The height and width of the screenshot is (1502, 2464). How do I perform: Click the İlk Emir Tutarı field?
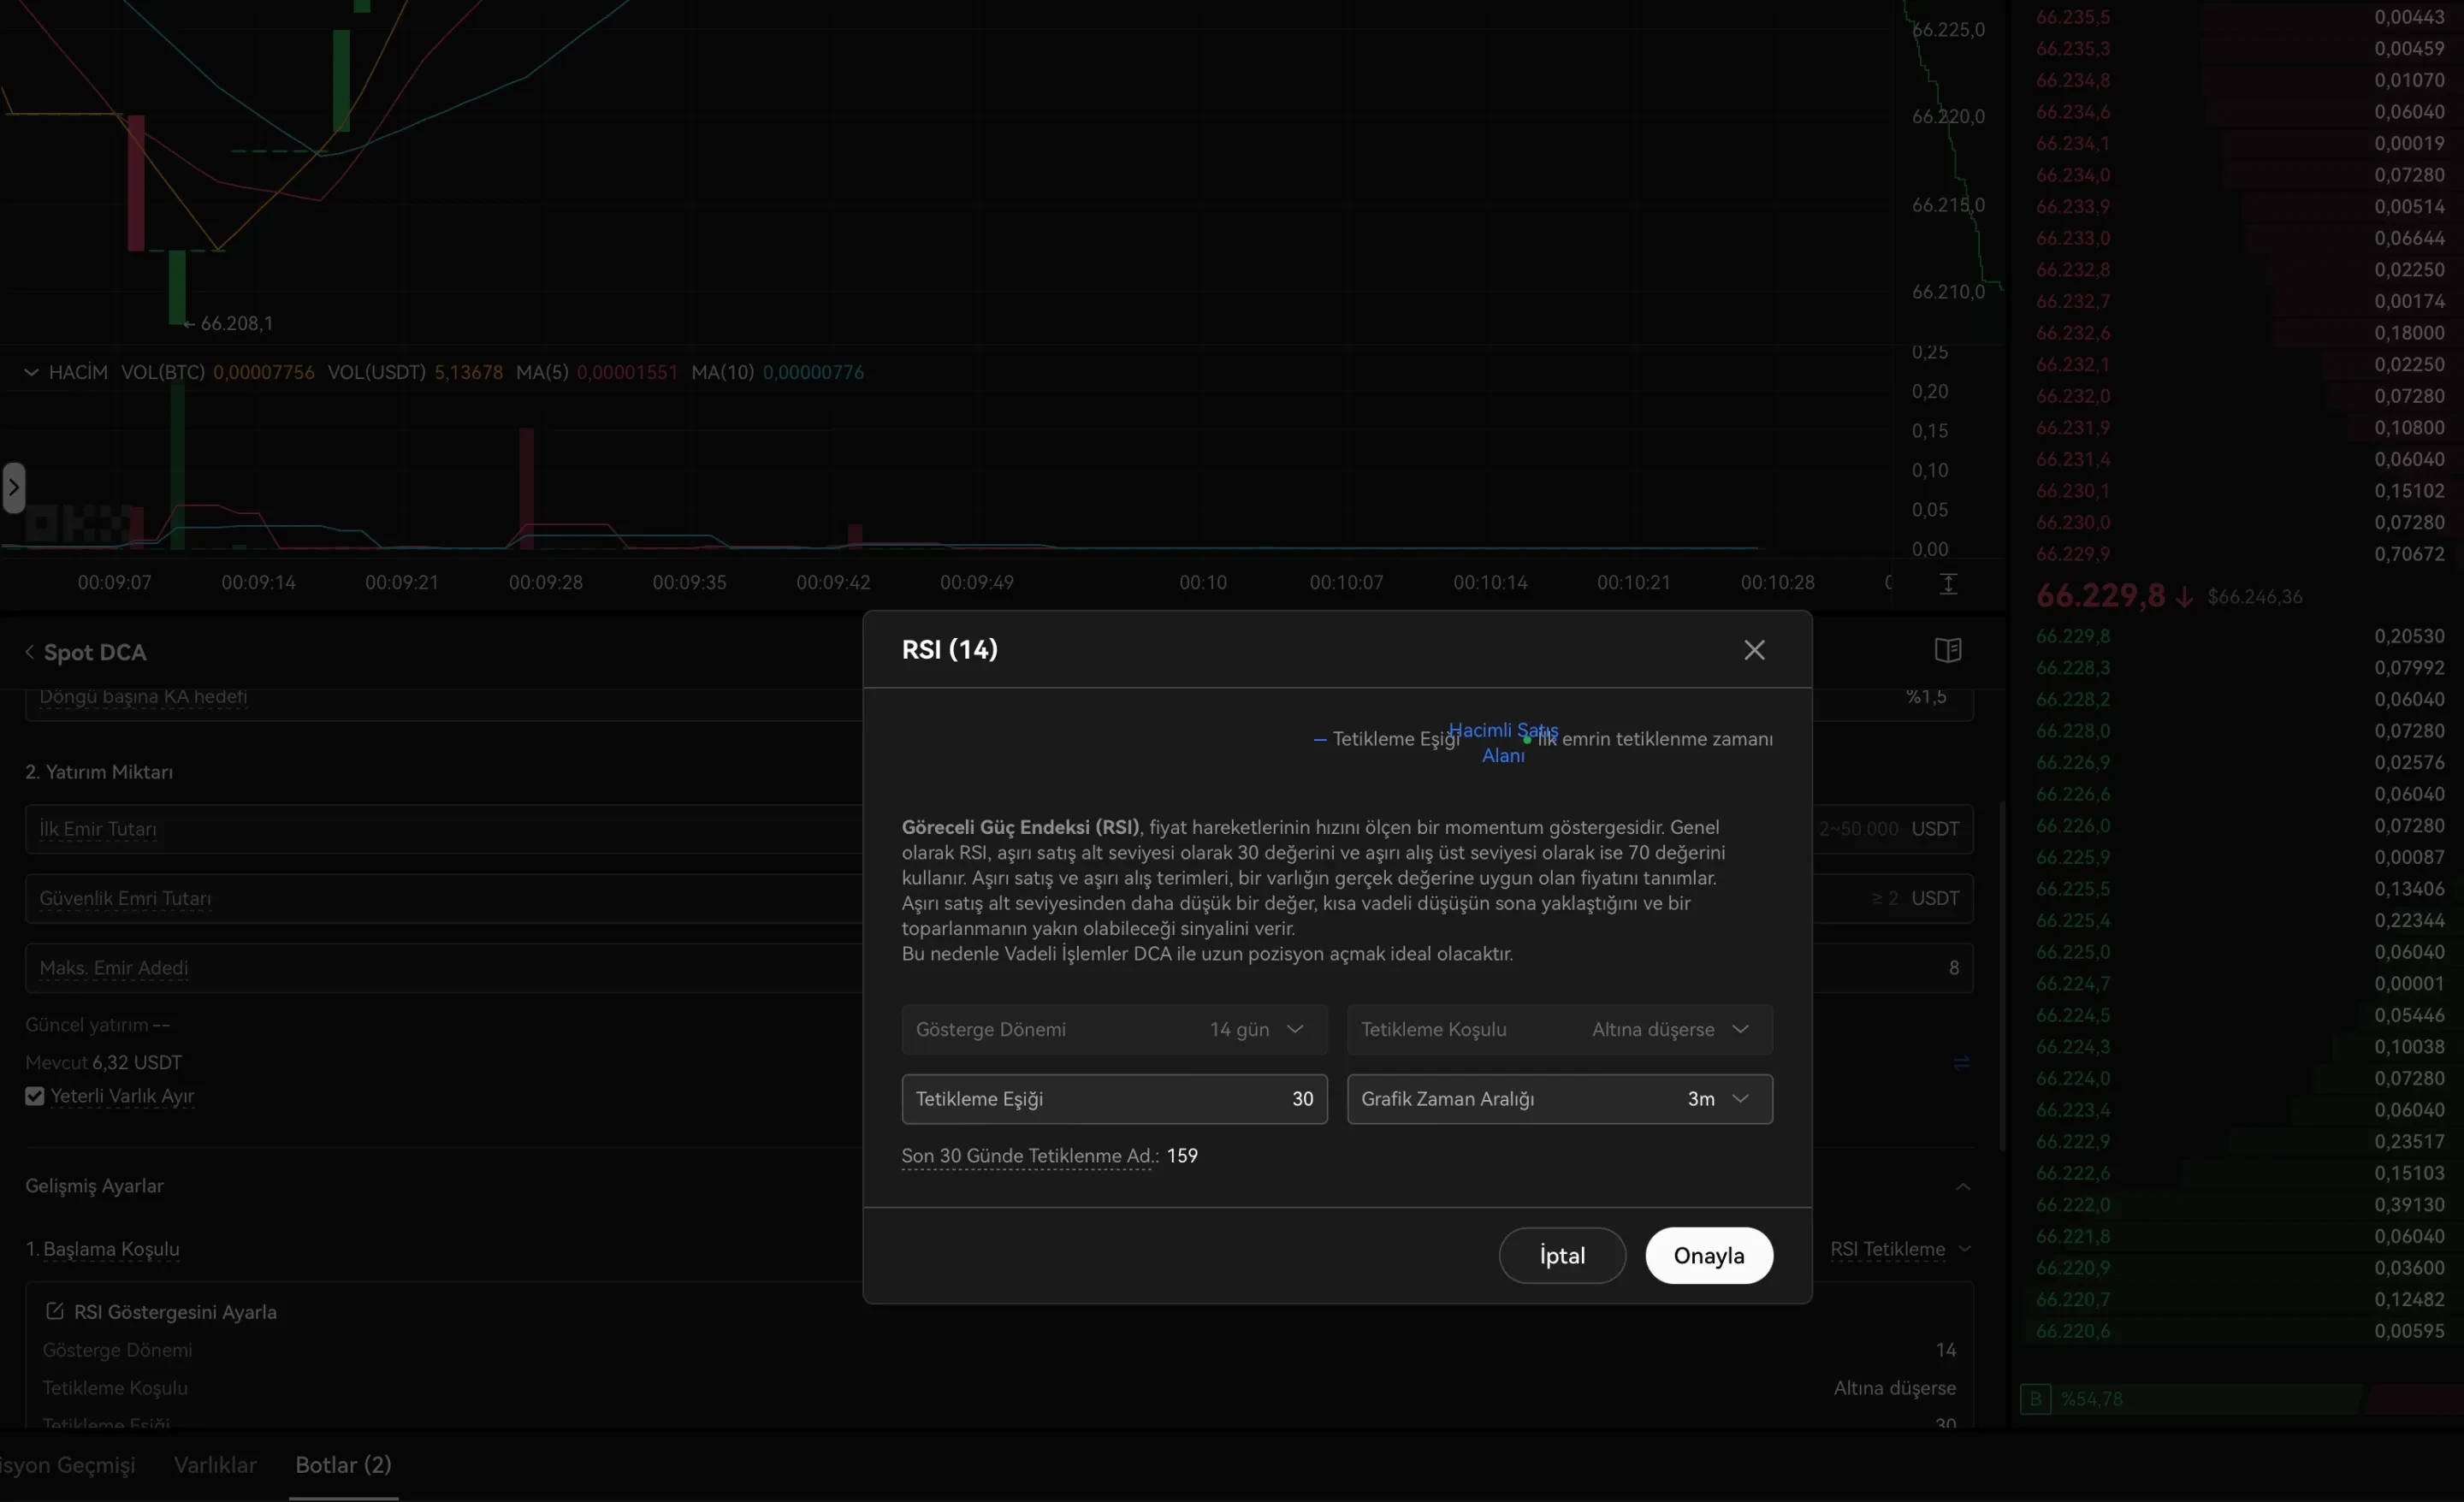[999, 829]
